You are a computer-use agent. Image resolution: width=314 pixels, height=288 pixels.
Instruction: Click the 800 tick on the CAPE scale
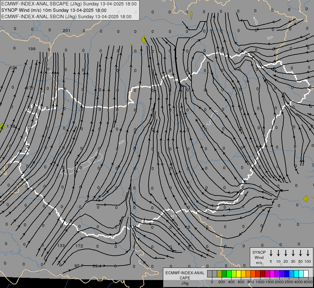point(250,282)
